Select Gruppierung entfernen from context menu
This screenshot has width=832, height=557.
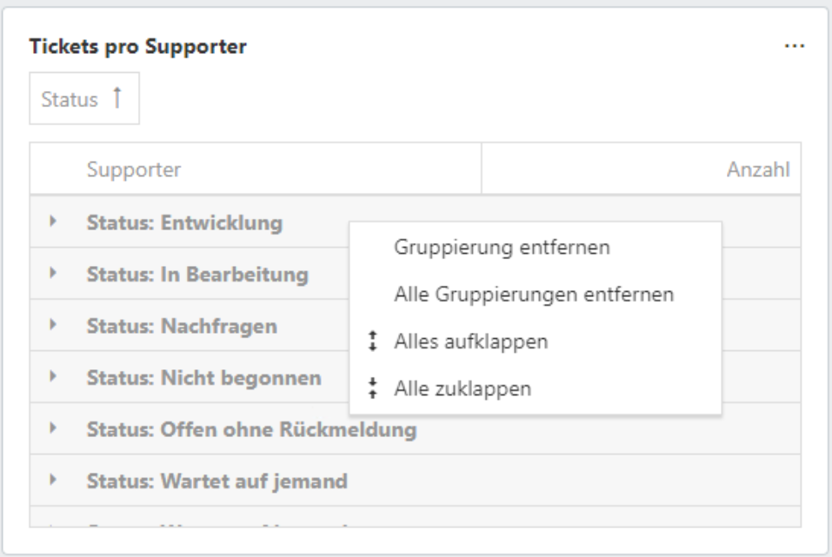pos(502,247)
